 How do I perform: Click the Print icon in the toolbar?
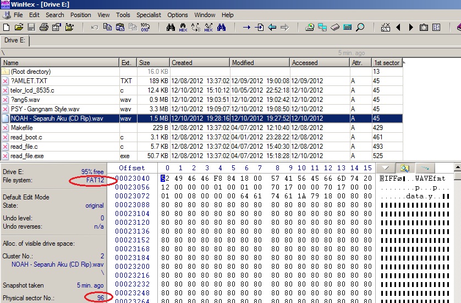pyautogui.click(x=44, y=27)
